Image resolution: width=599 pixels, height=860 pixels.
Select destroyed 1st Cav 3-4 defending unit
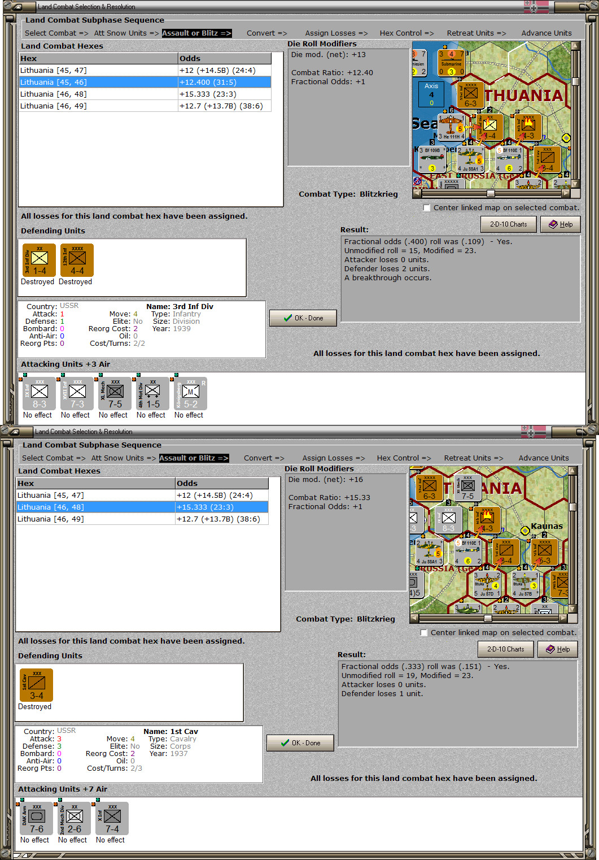pos(36,685)
